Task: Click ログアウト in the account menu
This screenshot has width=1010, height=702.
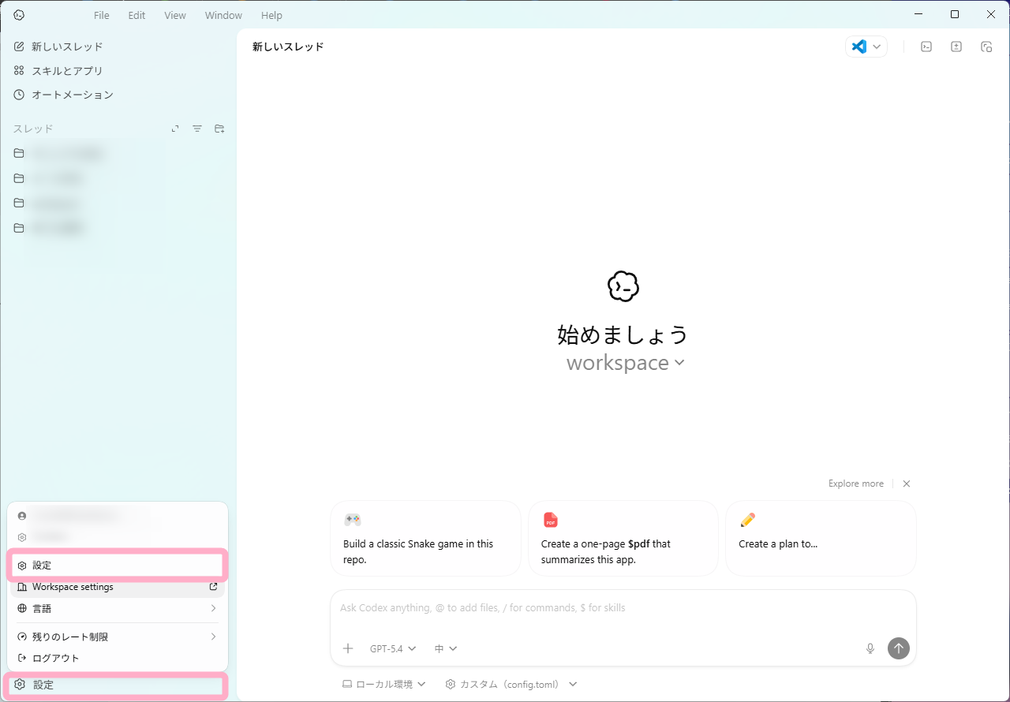Action: [x=56, y=658]
